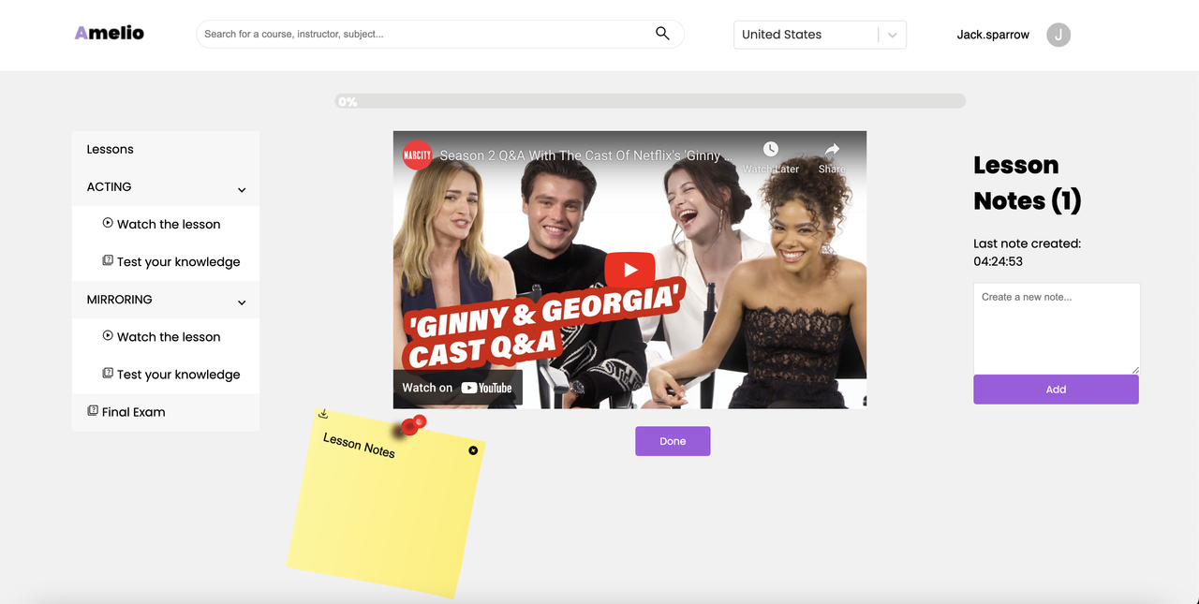Open Watch the lesson under MIRRORING
The width and height of the screenshot is (1199, 604).
[169, 336]
